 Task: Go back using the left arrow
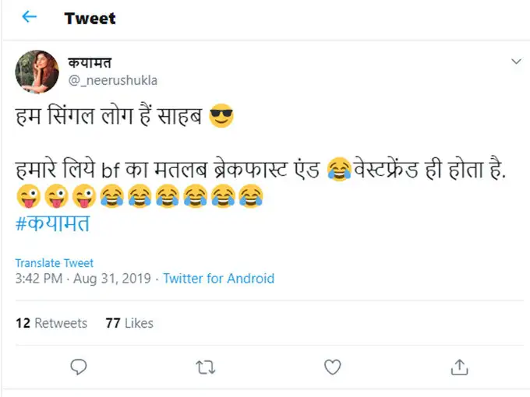coord(30,17)
